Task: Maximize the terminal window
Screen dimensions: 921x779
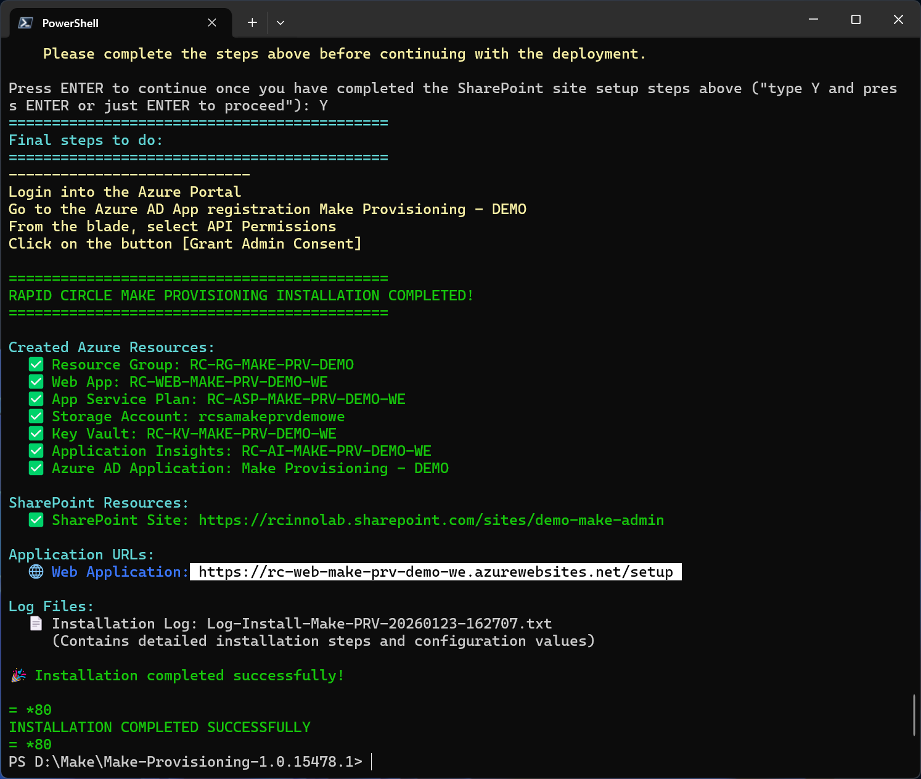Action: click(856, 20)
